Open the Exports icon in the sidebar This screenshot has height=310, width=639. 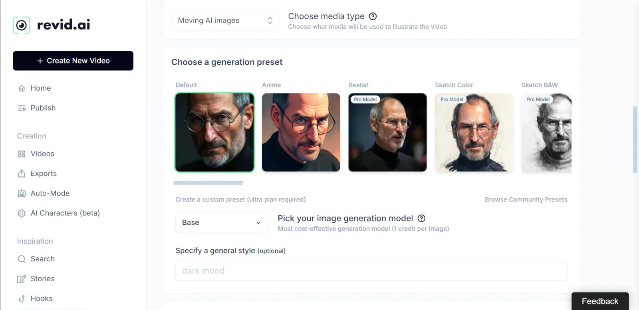22,173
